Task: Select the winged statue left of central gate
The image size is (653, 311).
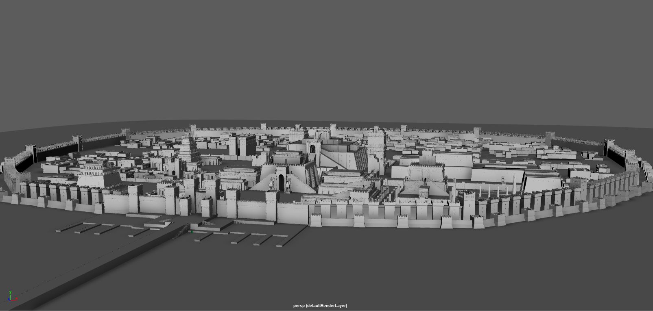Action: [271, 185]
